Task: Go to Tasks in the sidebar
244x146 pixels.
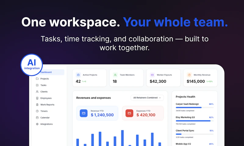Action: 43,85
